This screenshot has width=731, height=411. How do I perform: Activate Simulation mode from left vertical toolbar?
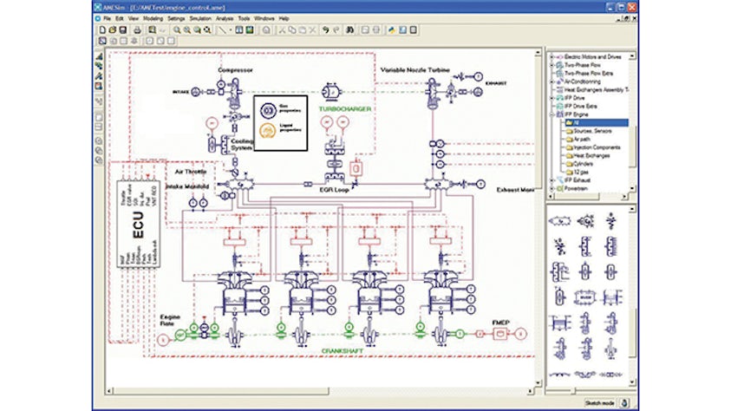(x=99, y=86)
